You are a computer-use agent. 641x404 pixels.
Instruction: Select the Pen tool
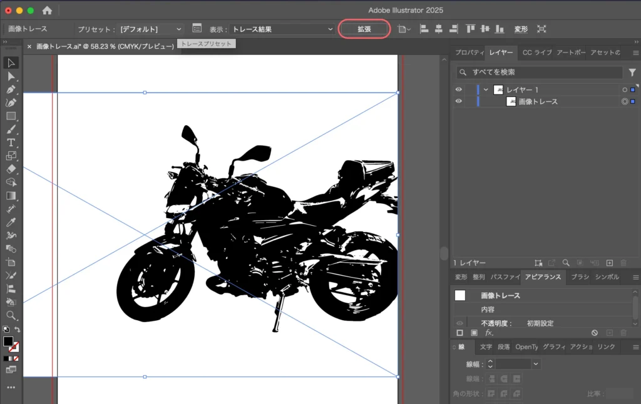[x=11, y=89]
